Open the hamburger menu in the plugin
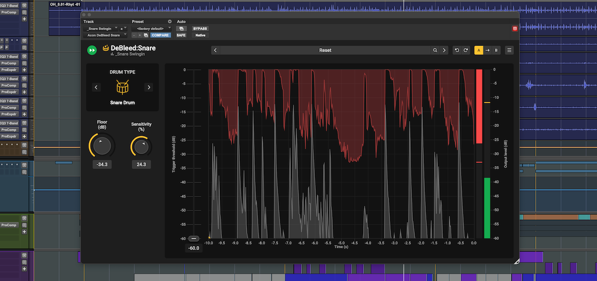The width and height of the screenshot is (597, 281). pos(509,50)
